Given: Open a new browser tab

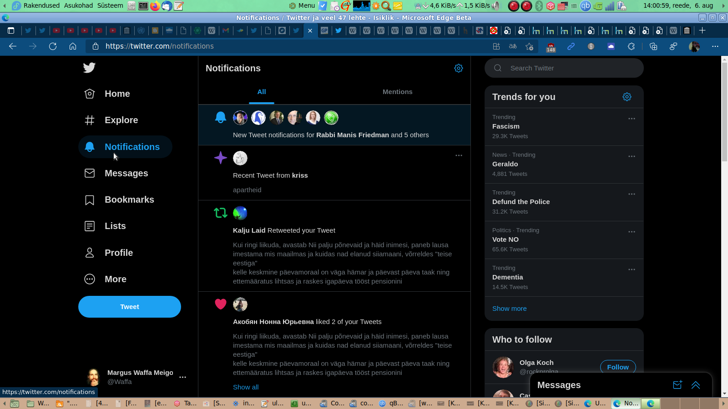Looking at the screenshot, I should point(703,30).
